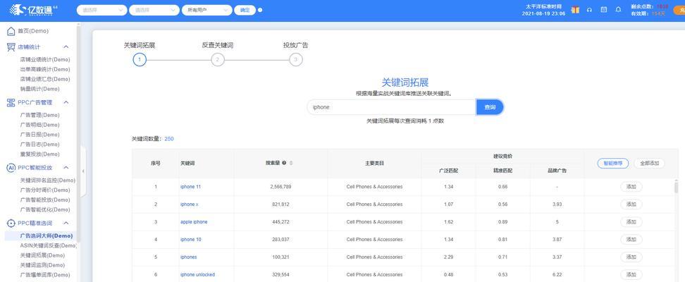
Task: Open 关键词监测(Demo) menu item
Action: (42, 265)
